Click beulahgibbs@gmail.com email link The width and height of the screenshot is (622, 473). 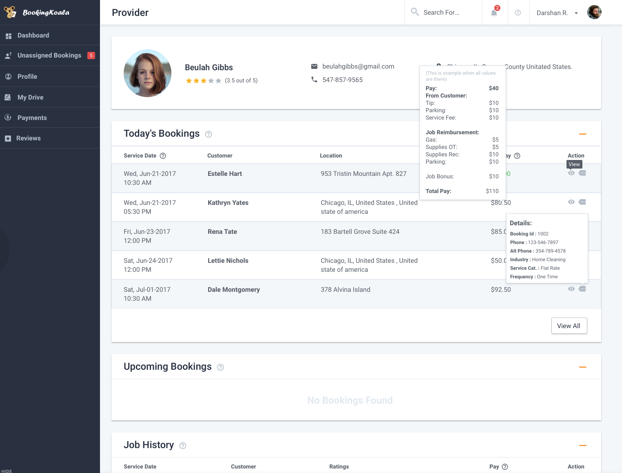(359, 66)
